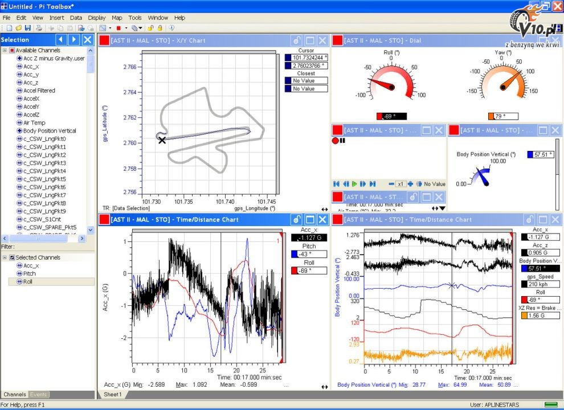Click the chart display toolbar icon
564x410 pixels.
coord(103,28)
